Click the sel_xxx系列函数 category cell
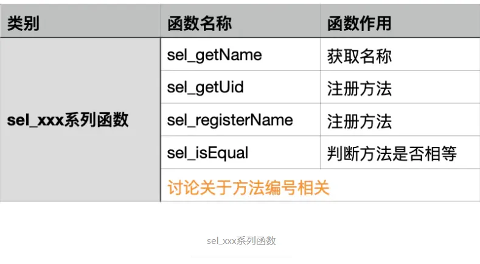 tap(80, 120)
